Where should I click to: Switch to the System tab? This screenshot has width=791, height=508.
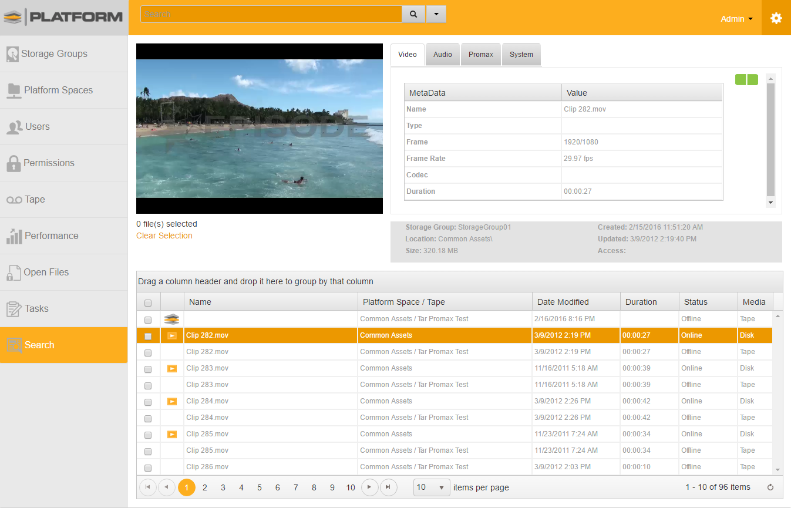pyautogui.click(x=521, y=55)
